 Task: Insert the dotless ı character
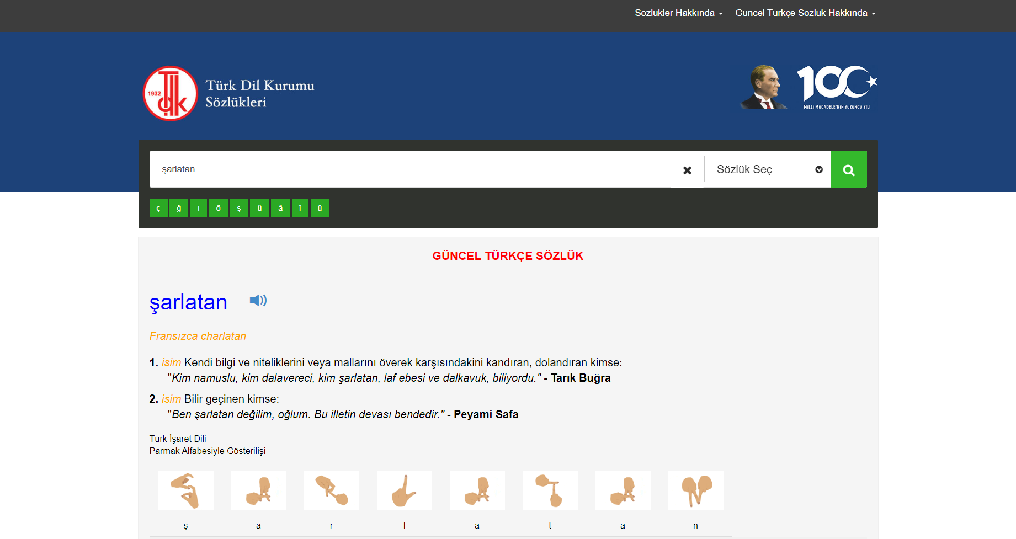(x=199, y=208)
